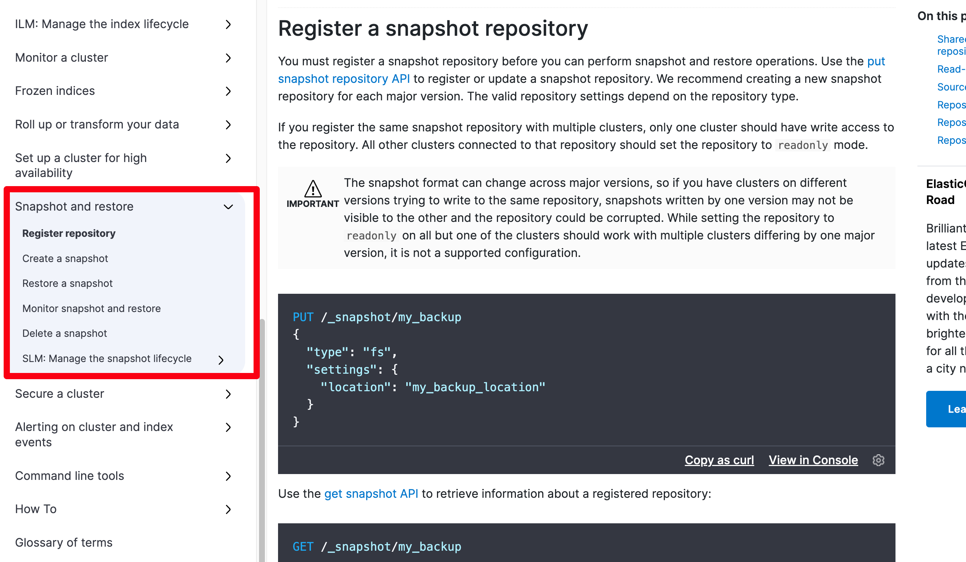The image size is (966, 562).
Task: Follow the get snapshot API link
Action: pos(371,493)
